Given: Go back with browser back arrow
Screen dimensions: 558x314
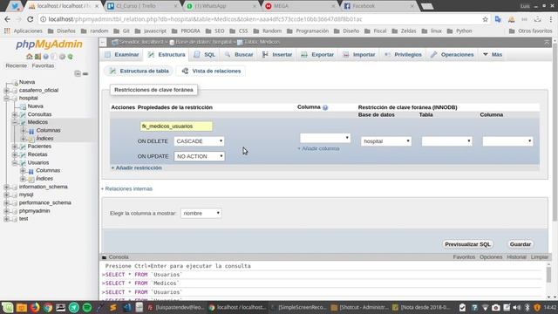Looking at the screenshot, I should coord(8,19).
